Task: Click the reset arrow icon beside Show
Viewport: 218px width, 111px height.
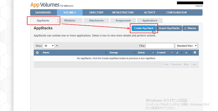Action: pyautogui.click(x=57, y=46)
